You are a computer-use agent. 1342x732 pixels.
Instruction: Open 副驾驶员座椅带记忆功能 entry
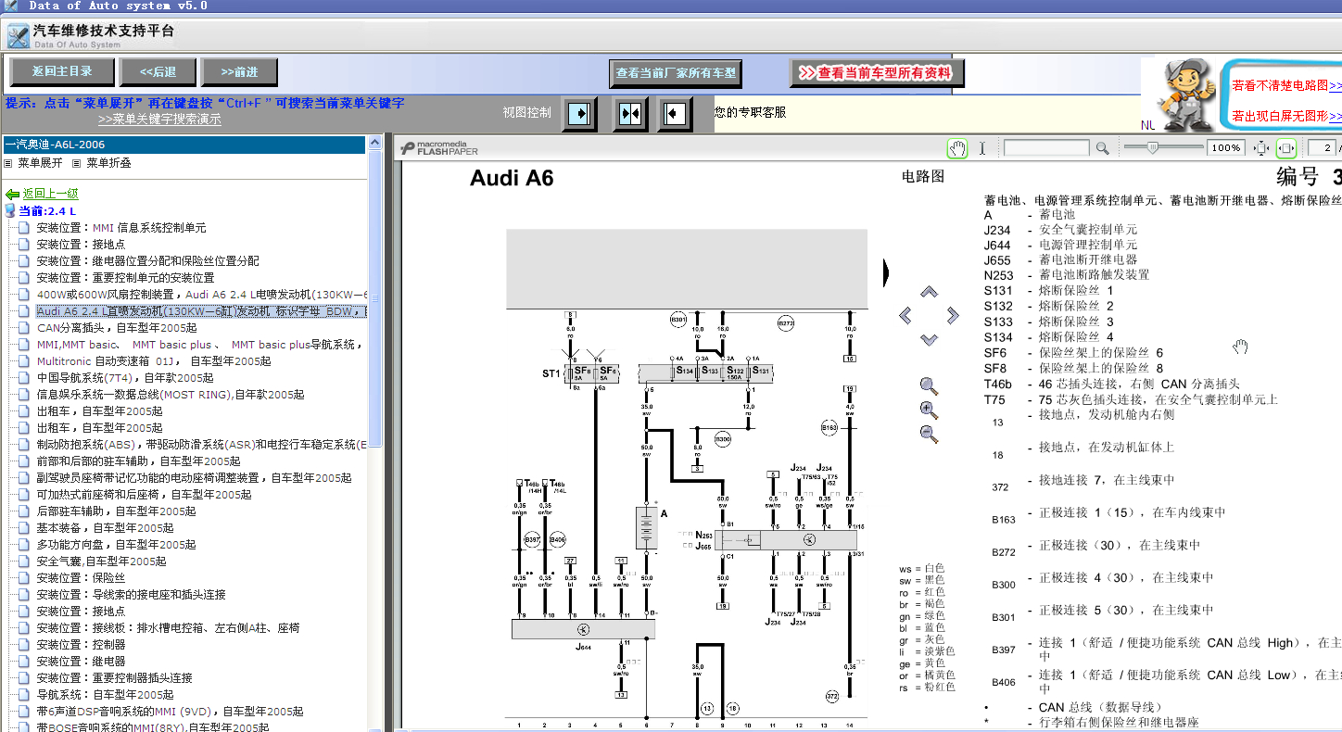pyautogui.click(x=195, y=478)
